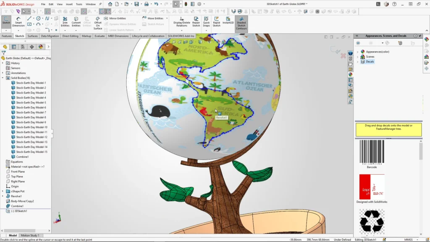This screenshot has width=430, height=242.
Task: Pin the menu bar with the pushpin
Action: click(100, 4)
